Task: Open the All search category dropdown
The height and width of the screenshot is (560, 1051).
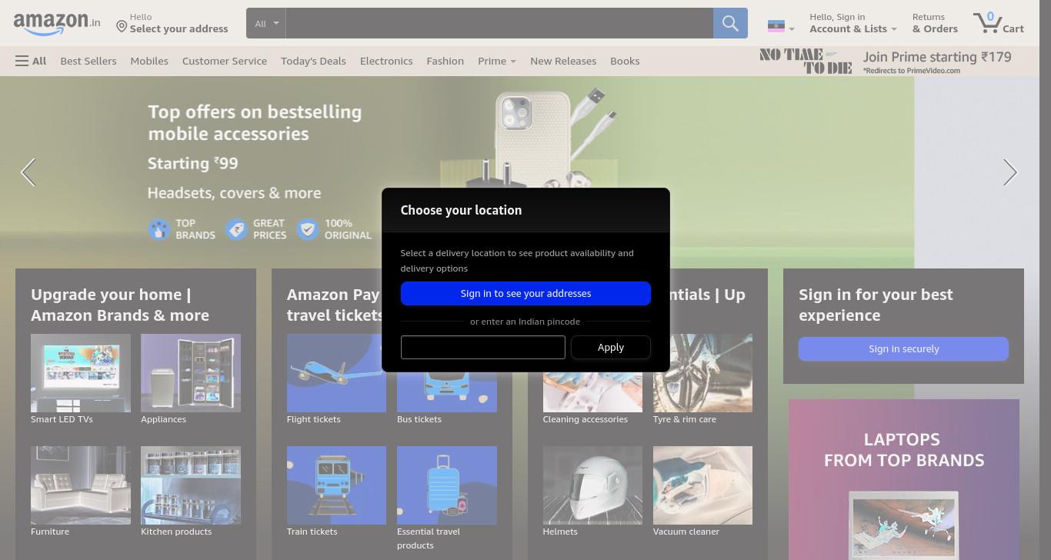Action: pos(266,23)
